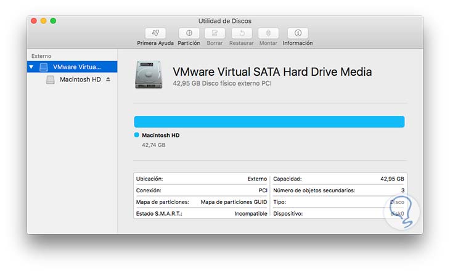The height and width of the screenshot is (273, 450).
Task: Select VMware Virtua... in sidebar
Action: tap(72, 67)
